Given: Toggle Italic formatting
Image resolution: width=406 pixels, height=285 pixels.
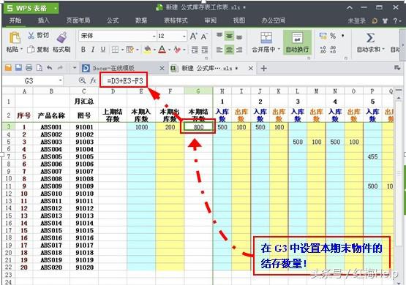Looking at the screenshot, I should pos(93,49).
